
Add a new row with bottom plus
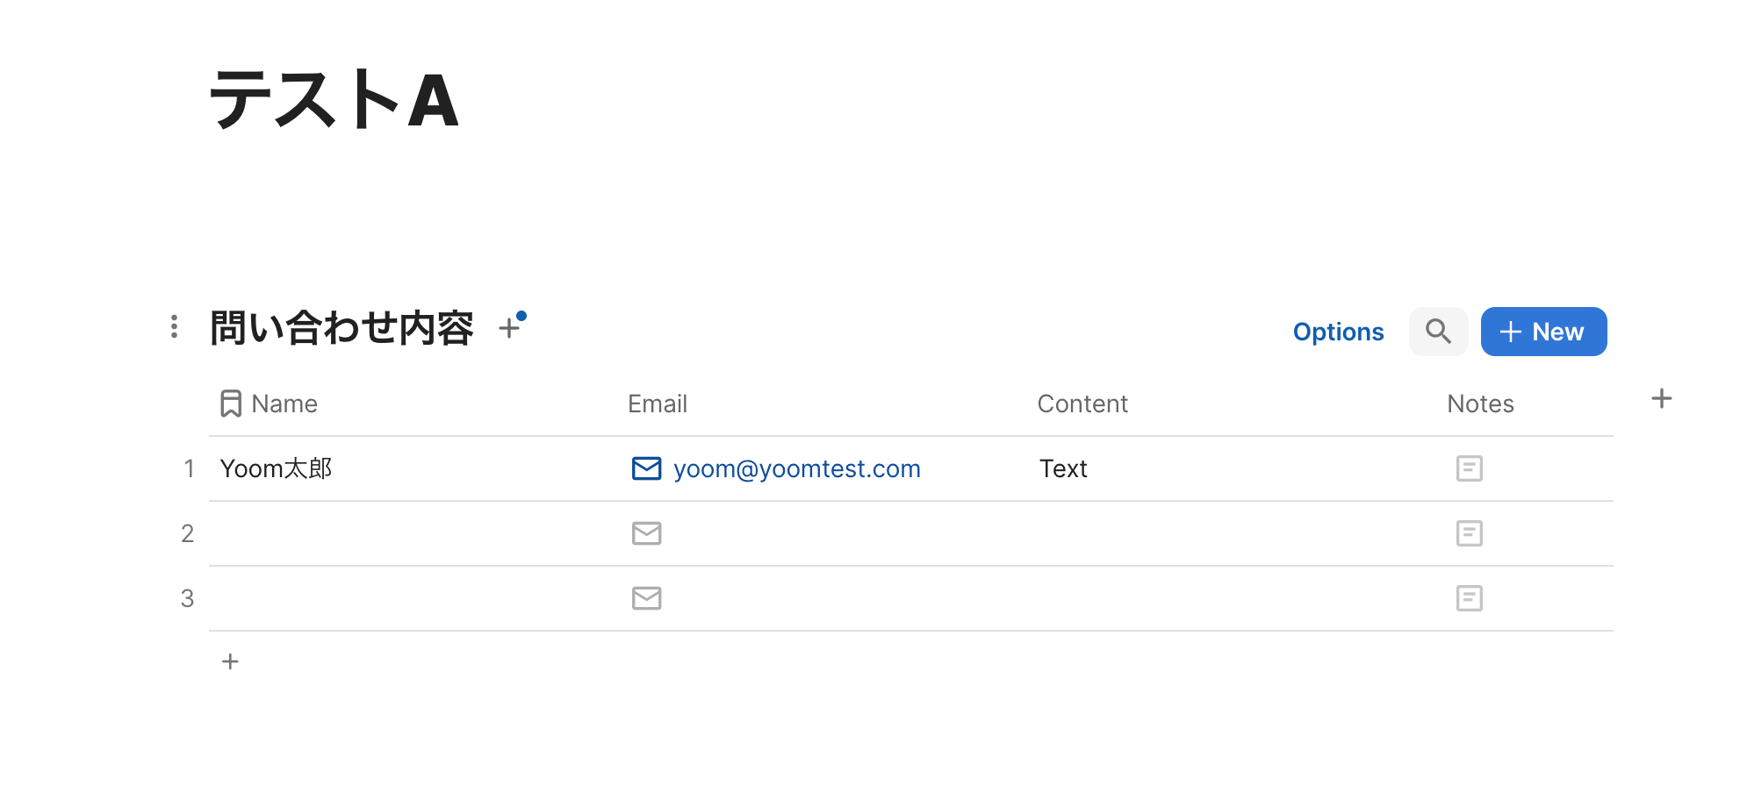pos(230,661)
